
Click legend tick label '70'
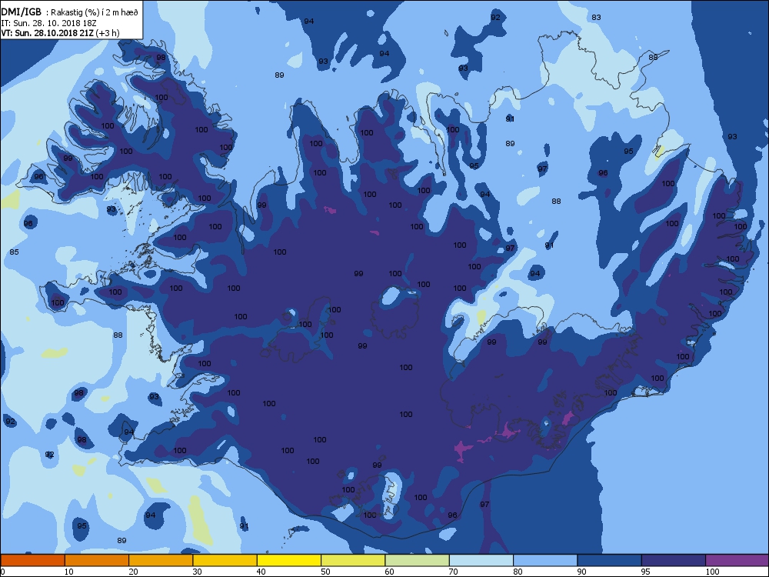coord(453,572)
